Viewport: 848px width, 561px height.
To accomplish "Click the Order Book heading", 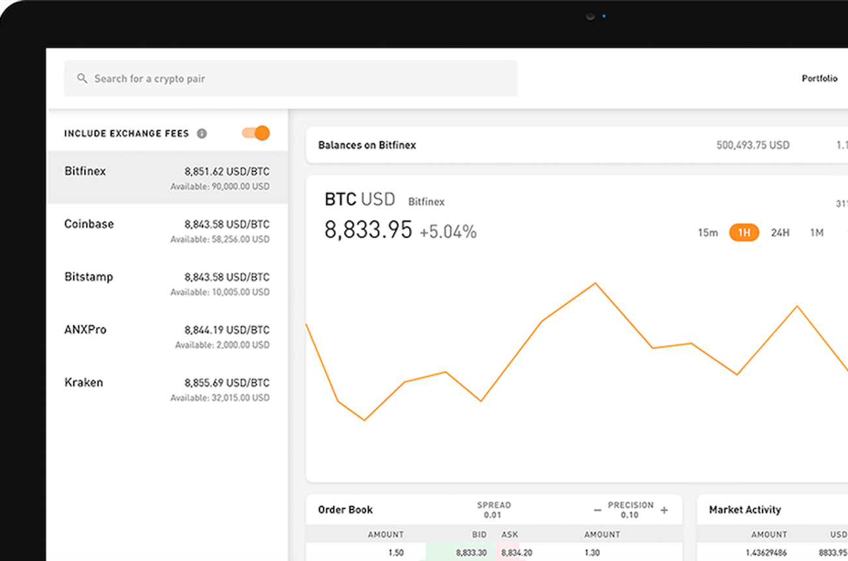I will point(345,509).
